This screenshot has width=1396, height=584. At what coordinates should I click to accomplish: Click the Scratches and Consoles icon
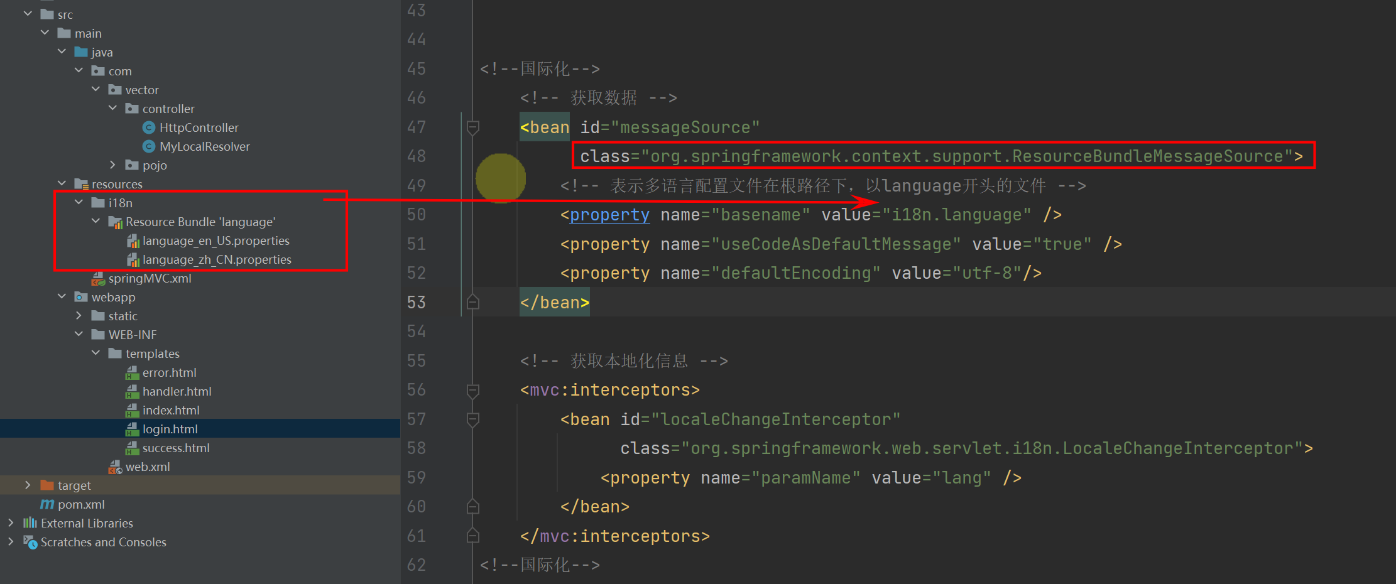pyautogui.click(x=30, y=542)
